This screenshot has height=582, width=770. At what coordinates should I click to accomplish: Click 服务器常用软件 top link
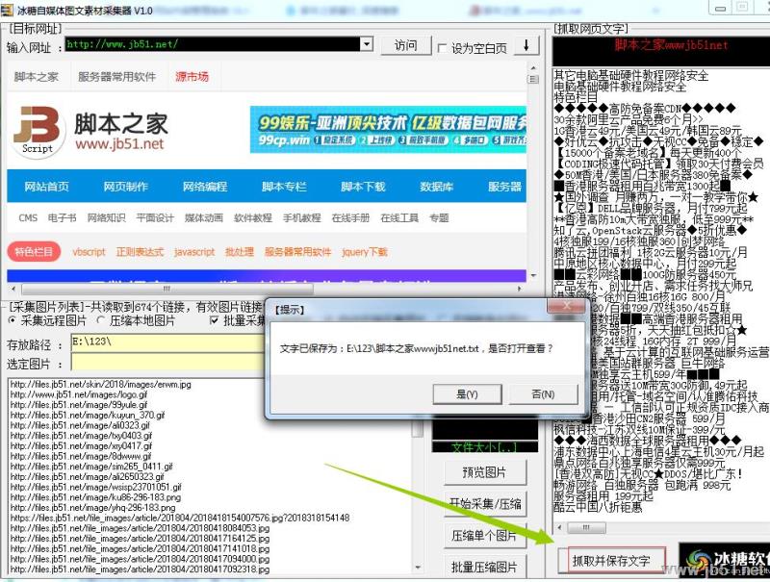click(x=116, y=77)
